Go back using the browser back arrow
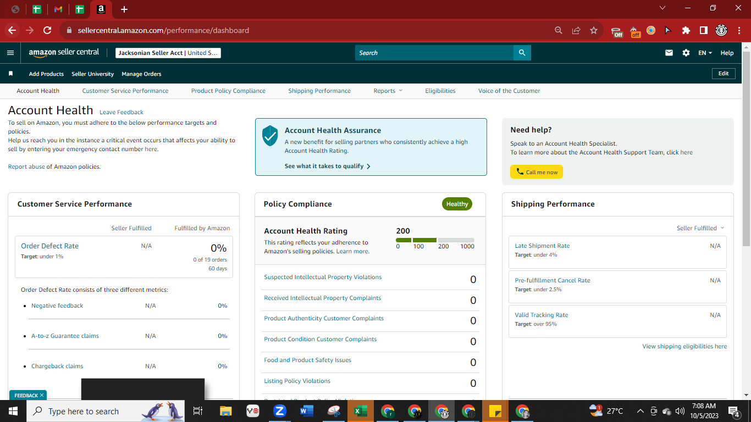The width and height of the screenshot is (751, 422). tap(13, 30)
